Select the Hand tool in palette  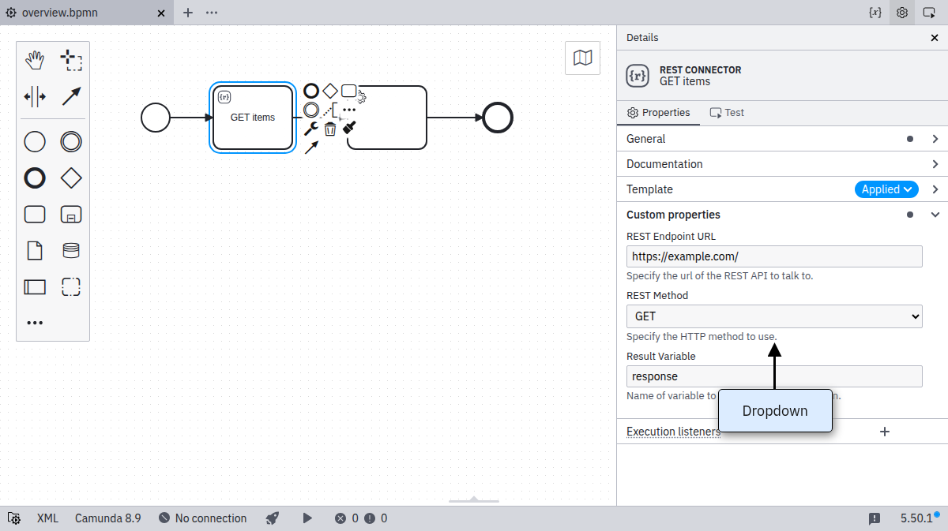point(35,60)
